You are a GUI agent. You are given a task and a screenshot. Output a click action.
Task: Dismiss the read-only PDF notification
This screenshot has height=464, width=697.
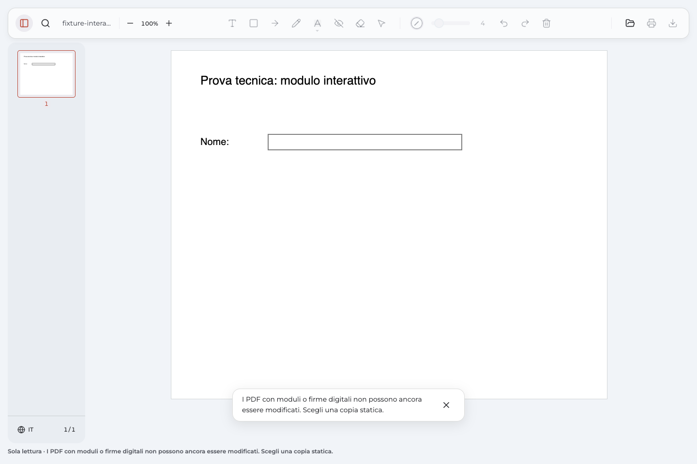point(446,405)
